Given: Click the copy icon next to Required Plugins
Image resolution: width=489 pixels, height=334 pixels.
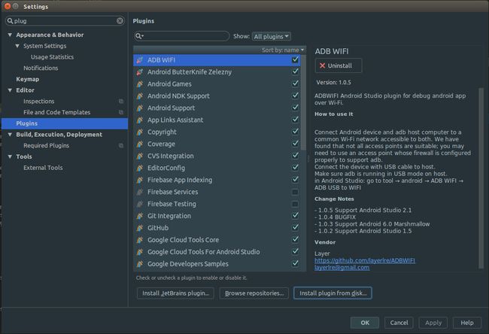Looking at the screenshot, I should (121, 146).
